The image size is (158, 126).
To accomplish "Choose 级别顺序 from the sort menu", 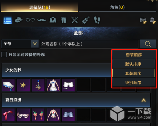I will point(133,83).
